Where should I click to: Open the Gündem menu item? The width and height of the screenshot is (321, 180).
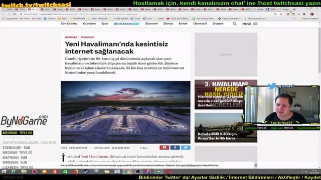89,23
